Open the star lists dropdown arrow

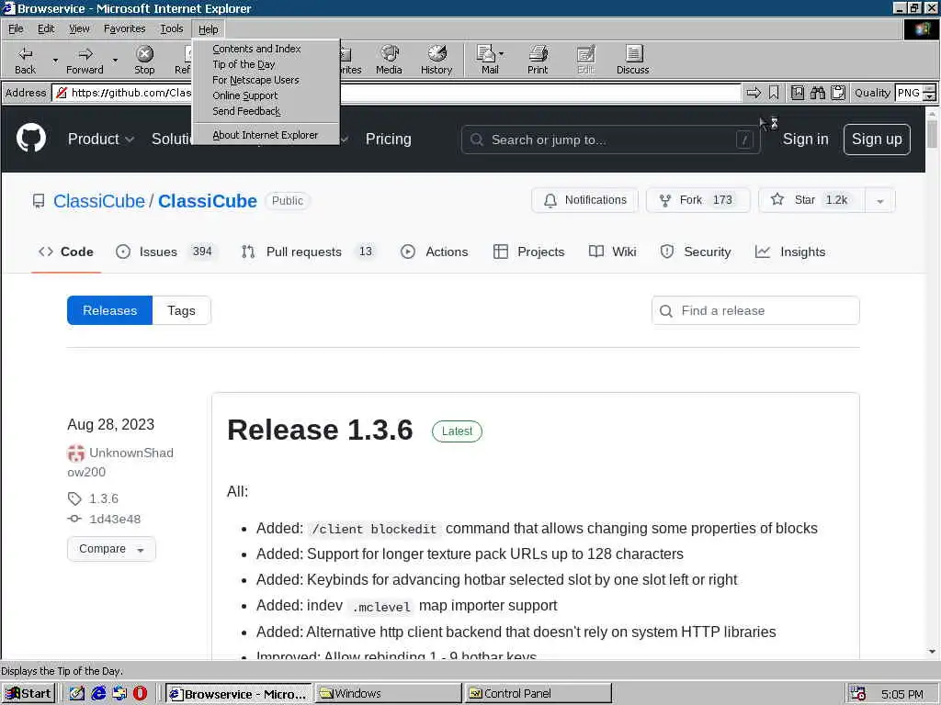(879, 201)
